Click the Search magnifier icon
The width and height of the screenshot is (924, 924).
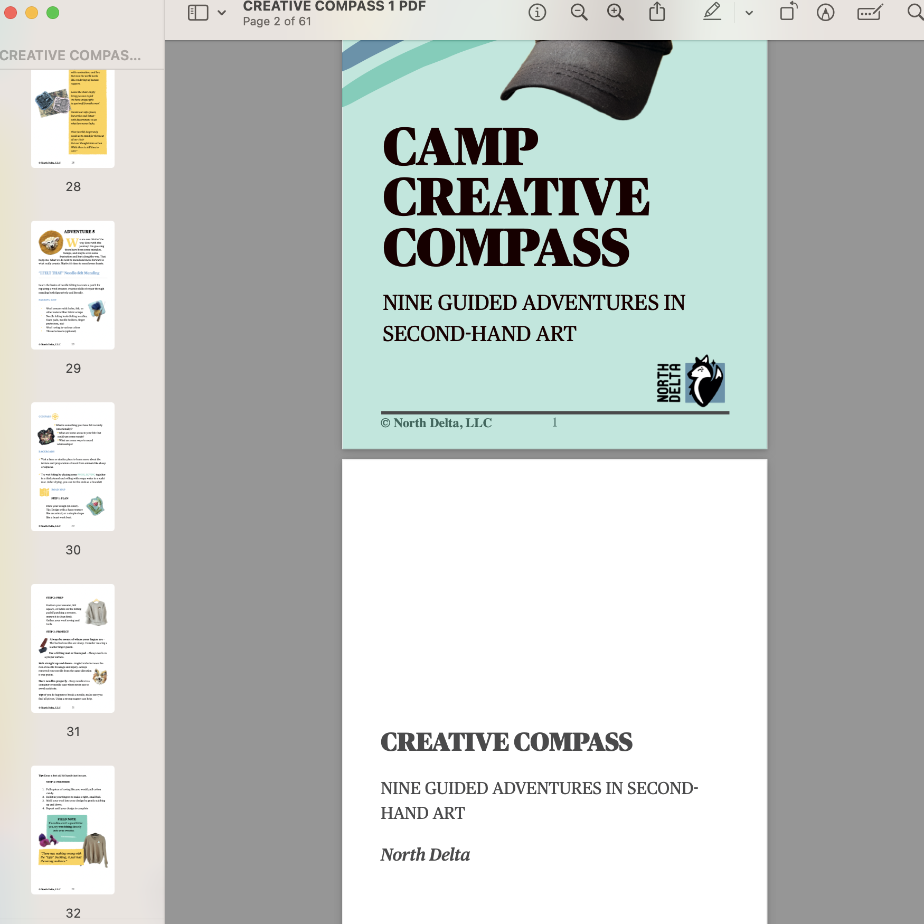coord(915,12)
